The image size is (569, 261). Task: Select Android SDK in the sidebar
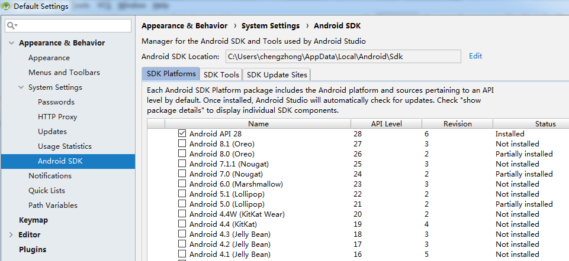tap(68, 161)
